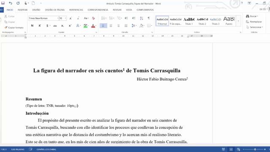Redo the last action

pyautogui.click(x=18, y=3)
